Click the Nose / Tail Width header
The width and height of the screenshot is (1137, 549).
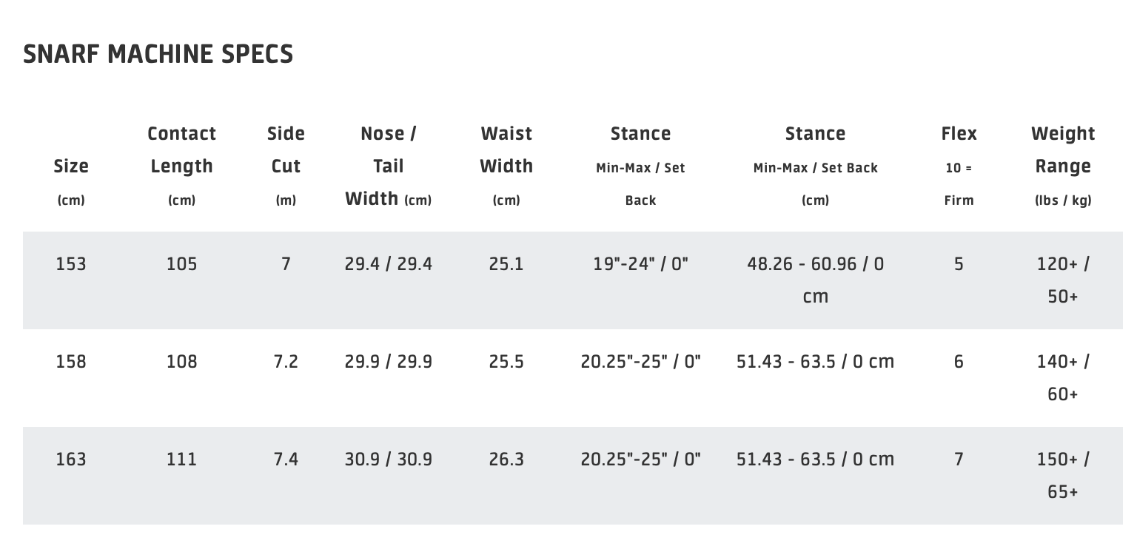pyautogui.click(x=389, y=166)
